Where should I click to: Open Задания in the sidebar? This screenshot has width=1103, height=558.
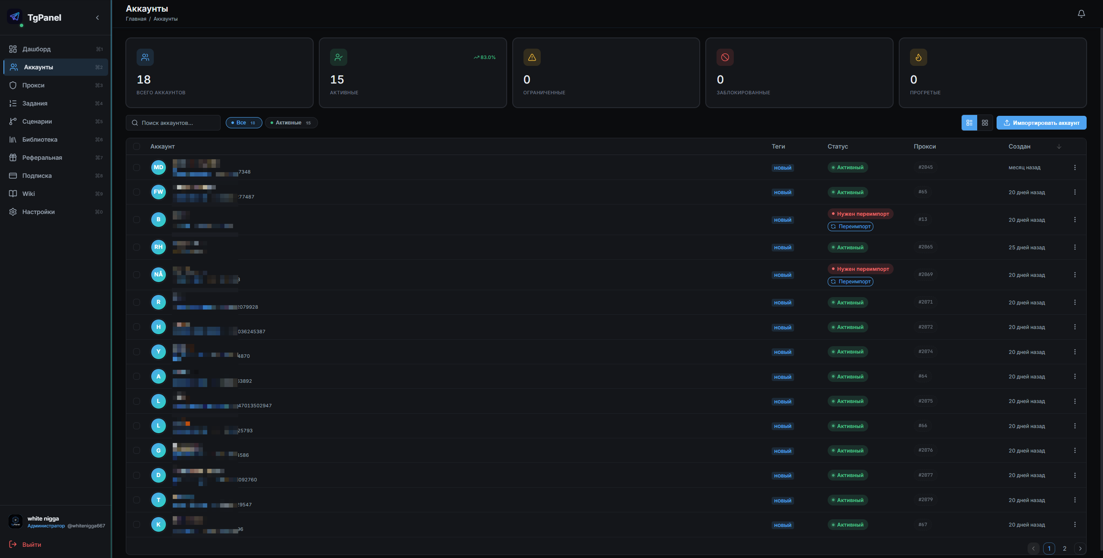coord(56,103)
